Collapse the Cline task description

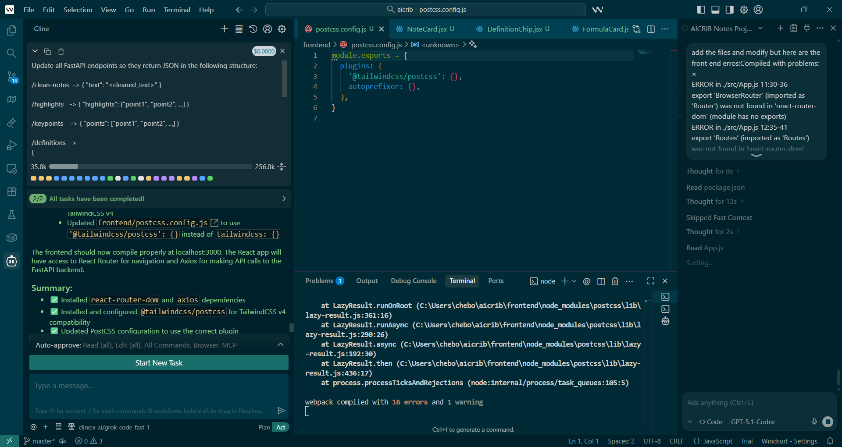pos(35,51)
